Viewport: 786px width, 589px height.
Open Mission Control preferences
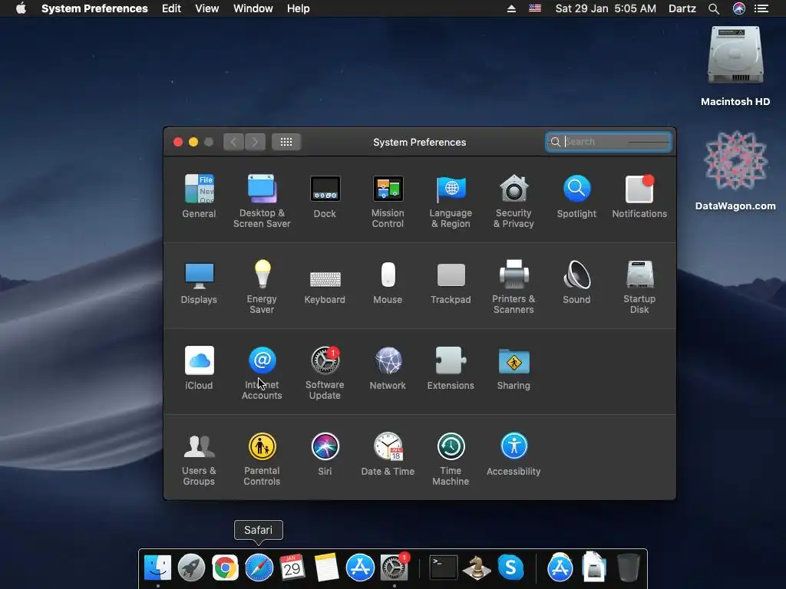click(x=388, y=201)
